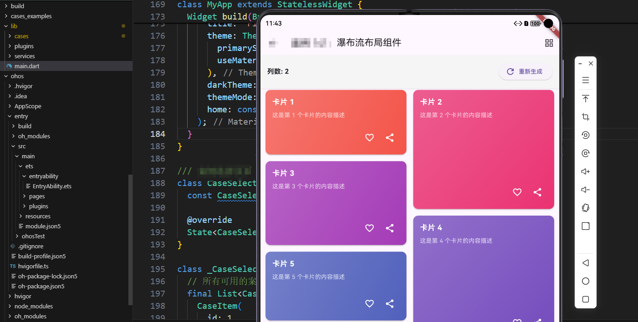This screenshot has height=322, width=638.
Task: Tap the share icon on 卡片 1
Action: pyautogui.click(x=389, y=137)
